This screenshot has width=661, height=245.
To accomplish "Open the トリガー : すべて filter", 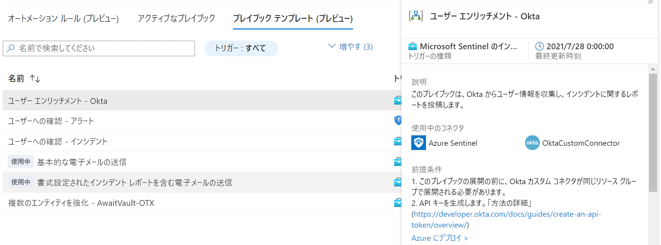I will click(x=241, y=48).
